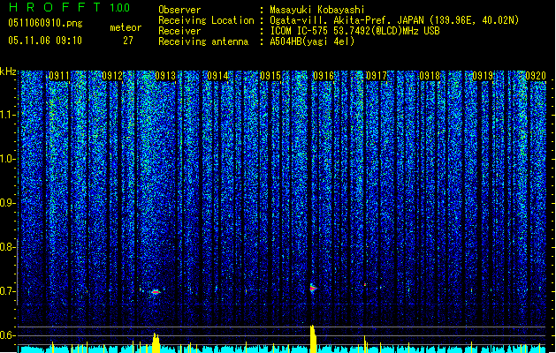Click the 0917 time marker

[x=377, y=76]
